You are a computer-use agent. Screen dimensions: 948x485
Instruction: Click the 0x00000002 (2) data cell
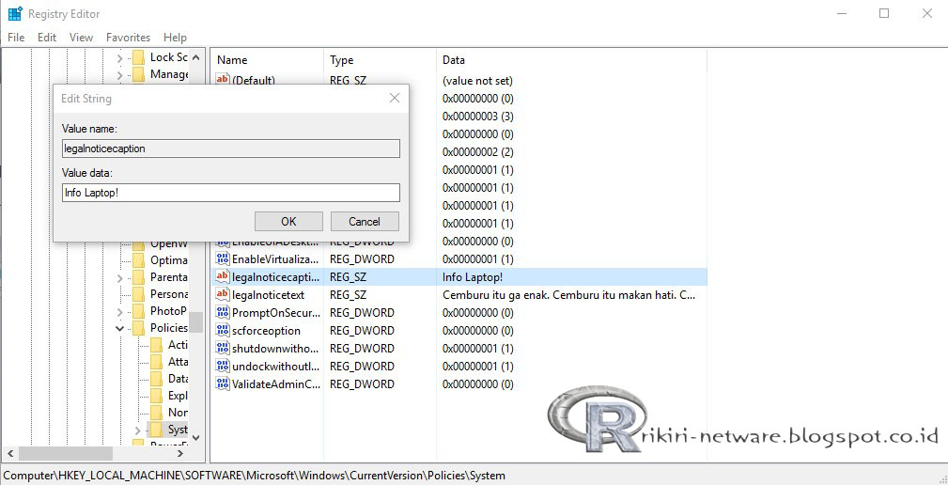click(477, 151)
